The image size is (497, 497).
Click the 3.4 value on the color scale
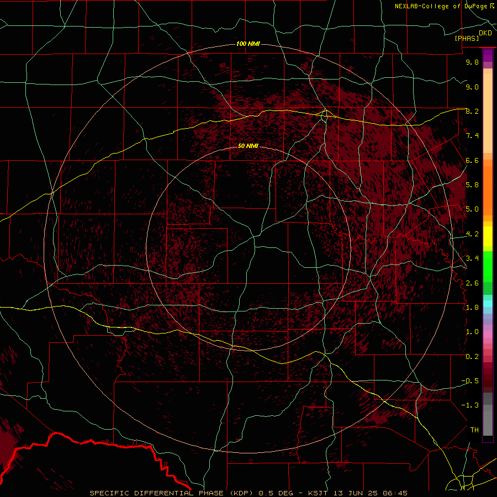472,258
